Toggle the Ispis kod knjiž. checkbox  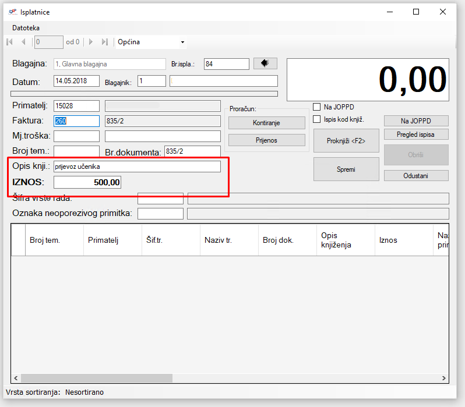(x=317, y=119)
